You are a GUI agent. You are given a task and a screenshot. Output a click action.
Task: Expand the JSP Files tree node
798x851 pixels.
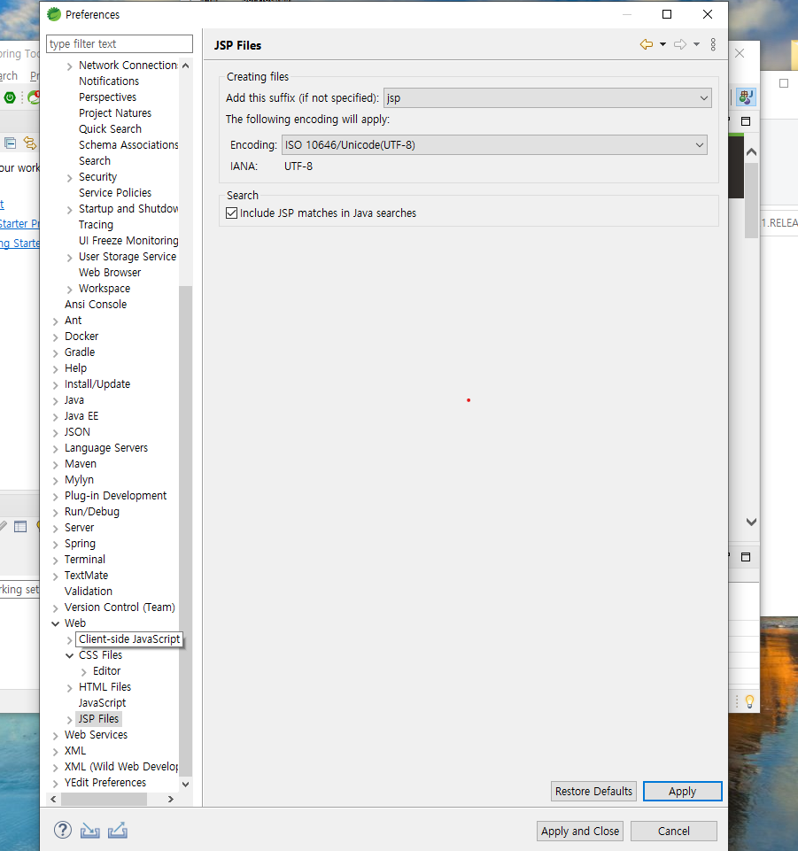point(69,720)
